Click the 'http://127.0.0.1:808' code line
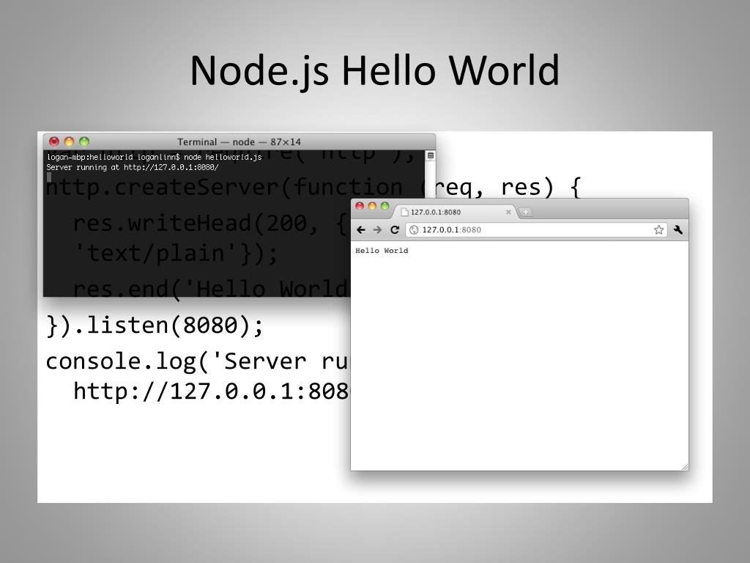Viewport: 750px width, 563px height. click(212, 391)
